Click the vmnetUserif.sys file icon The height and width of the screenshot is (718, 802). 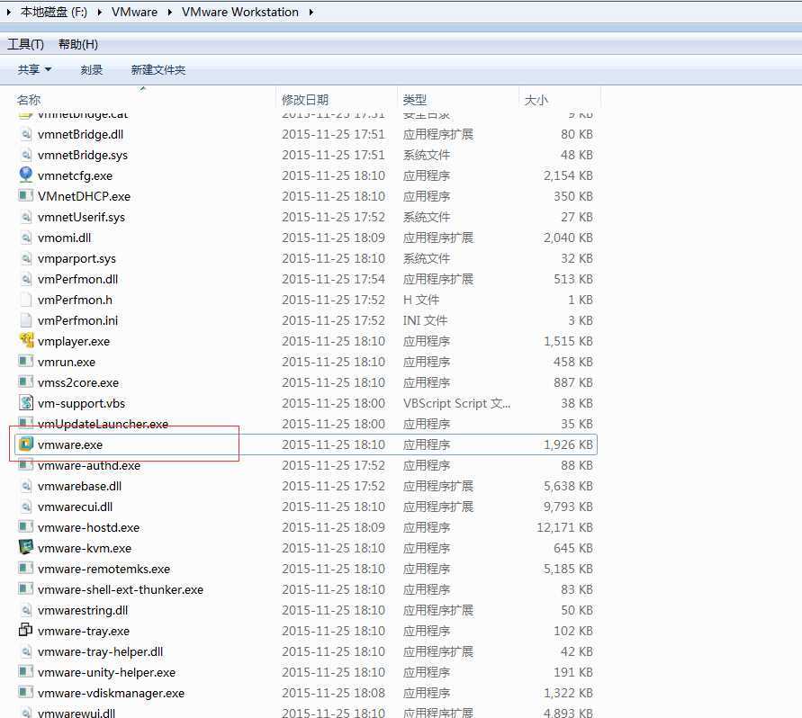pos(26,217)
